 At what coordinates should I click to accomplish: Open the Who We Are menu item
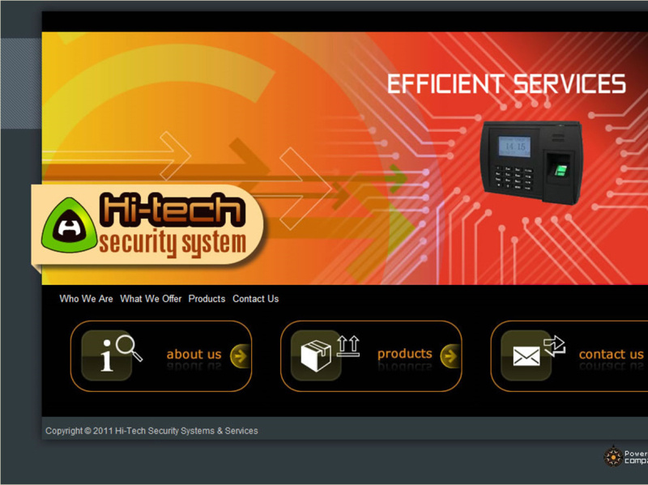click(x=86, y=299)
